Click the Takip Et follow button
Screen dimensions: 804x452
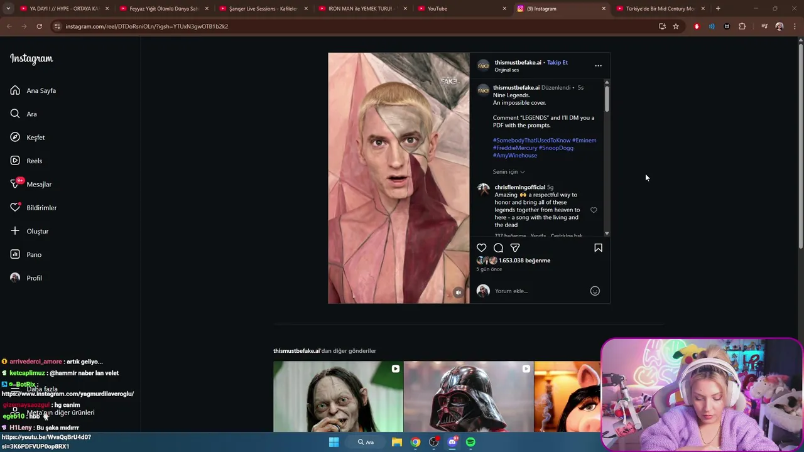click(557, 62)
